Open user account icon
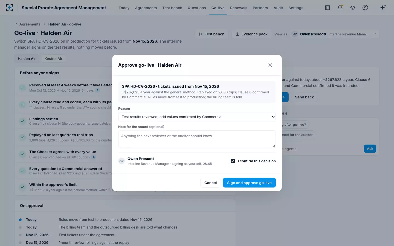This screenshot has height=246, width=394. point(365,8)
